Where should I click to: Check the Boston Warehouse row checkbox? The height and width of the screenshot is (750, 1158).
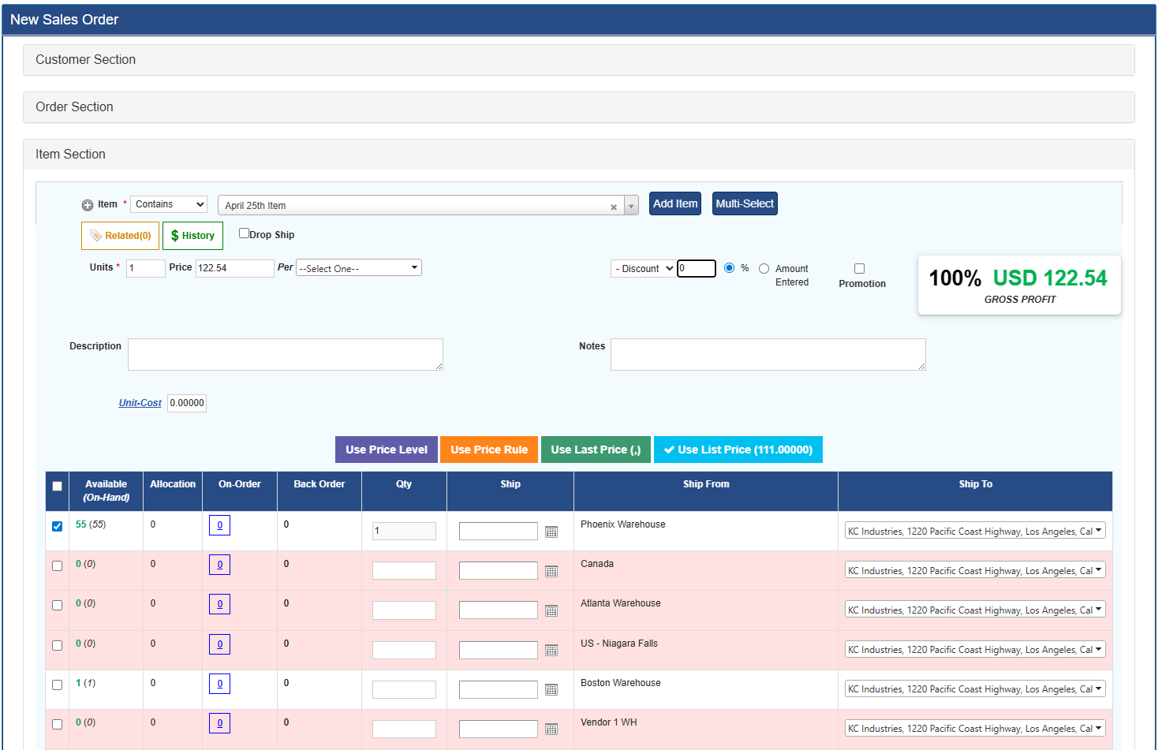57,685
